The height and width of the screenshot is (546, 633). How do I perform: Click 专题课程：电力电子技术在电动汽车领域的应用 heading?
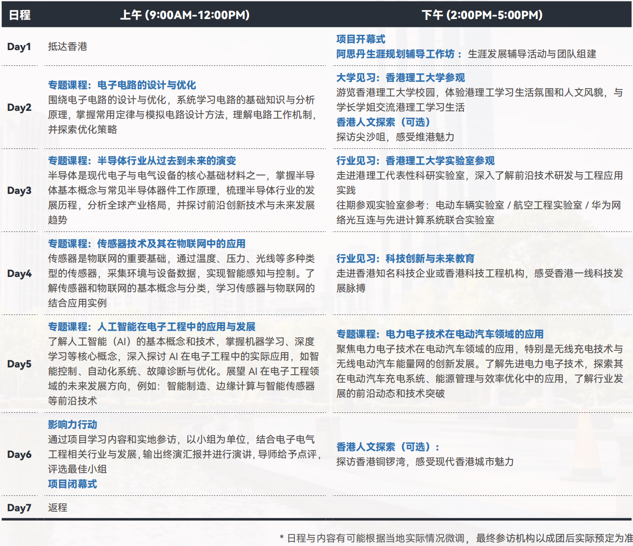tap(440, 334)
